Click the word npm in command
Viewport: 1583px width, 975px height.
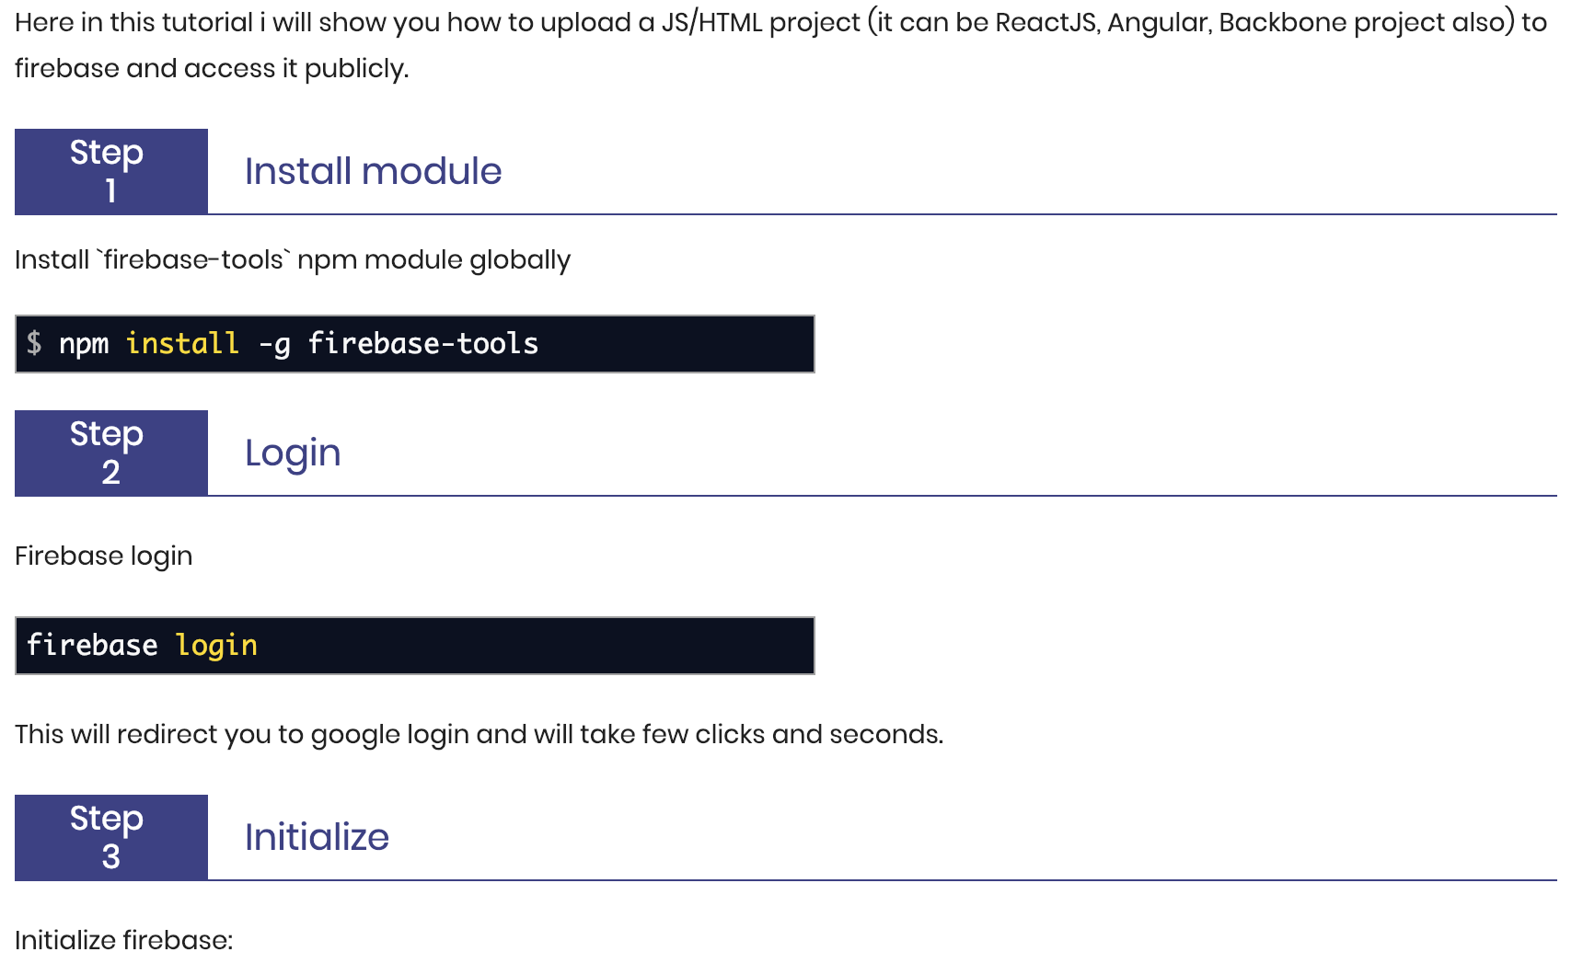(x=84, y=344)
